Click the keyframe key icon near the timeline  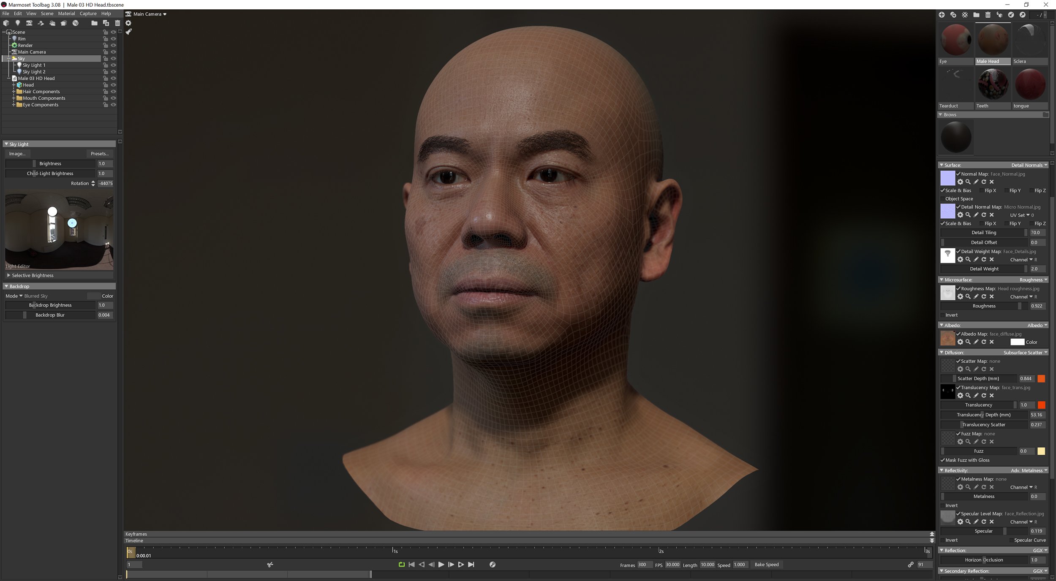[493, 565]
